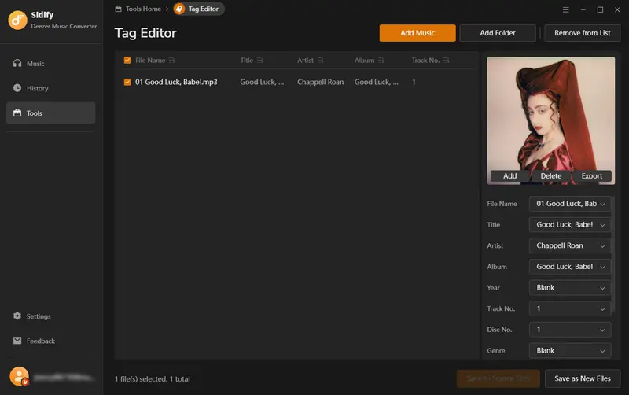Delete the album cover art
This screenshot has height=395, width=629.
coord(551,175)
